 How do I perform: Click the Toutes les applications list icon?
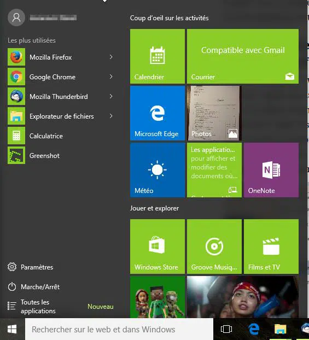pyautogui.click(x=11, y=306)
